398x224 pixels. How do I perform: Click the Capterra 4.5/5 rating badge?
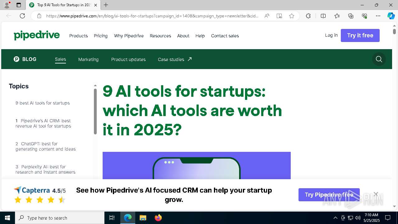pos(40,195)
